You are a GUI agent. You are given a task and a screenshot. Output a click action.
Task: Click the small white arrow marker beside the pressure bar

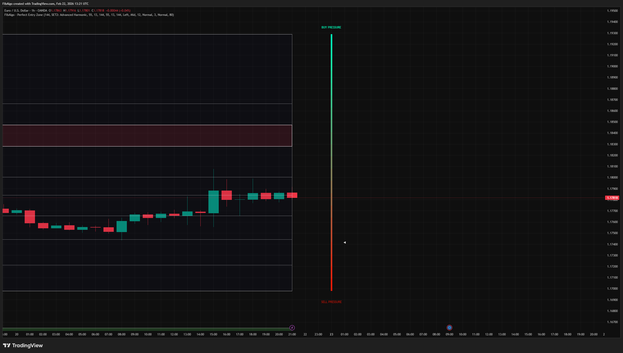pos(345,242)
